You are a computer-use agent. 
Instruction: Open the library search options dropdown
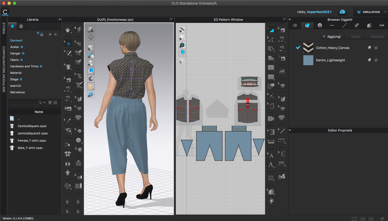coord(44,103)
